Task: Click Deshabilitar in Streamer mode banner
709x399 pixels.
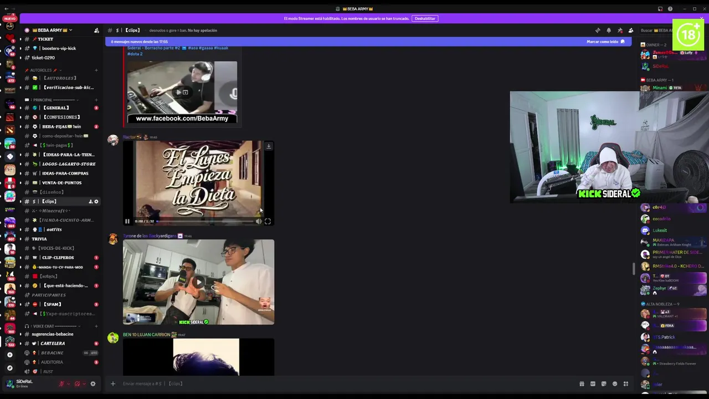Action: pos(425,18)
